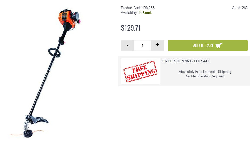The height and width of the screenshot is (142, 251).
Task: Click the Voted: 260 count
Action: tap(239, 8)
